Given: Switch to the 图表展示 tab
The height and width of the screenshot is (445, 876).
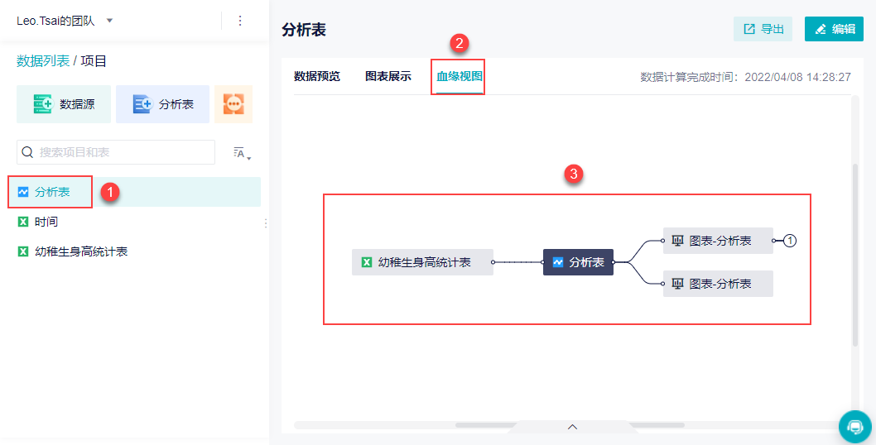Looking at the screenshot, I should pos(388,76).
